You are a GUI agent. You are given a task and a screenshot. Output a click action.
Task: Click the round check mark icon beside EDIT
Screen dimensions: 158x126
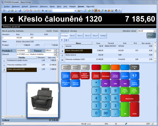point(153,124)
